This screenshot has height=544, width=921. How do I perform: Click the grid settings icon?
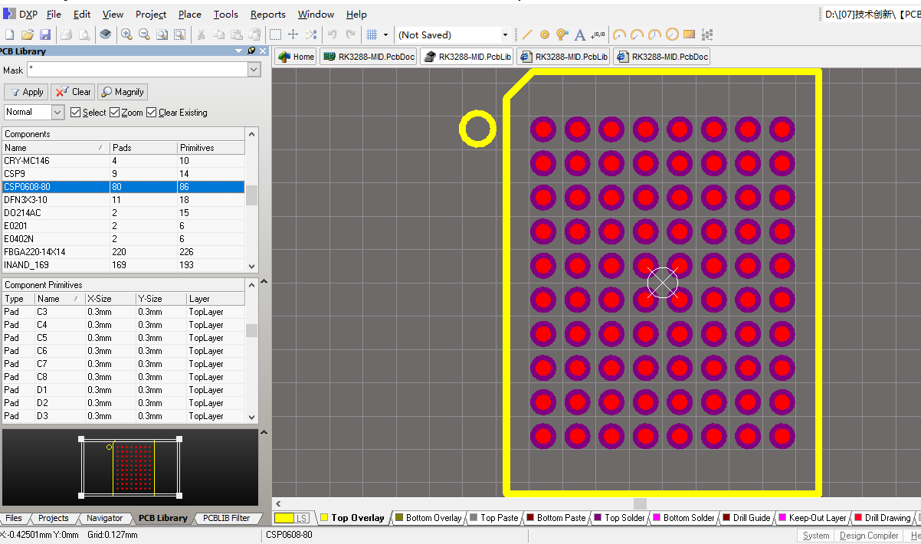point(372,34)
